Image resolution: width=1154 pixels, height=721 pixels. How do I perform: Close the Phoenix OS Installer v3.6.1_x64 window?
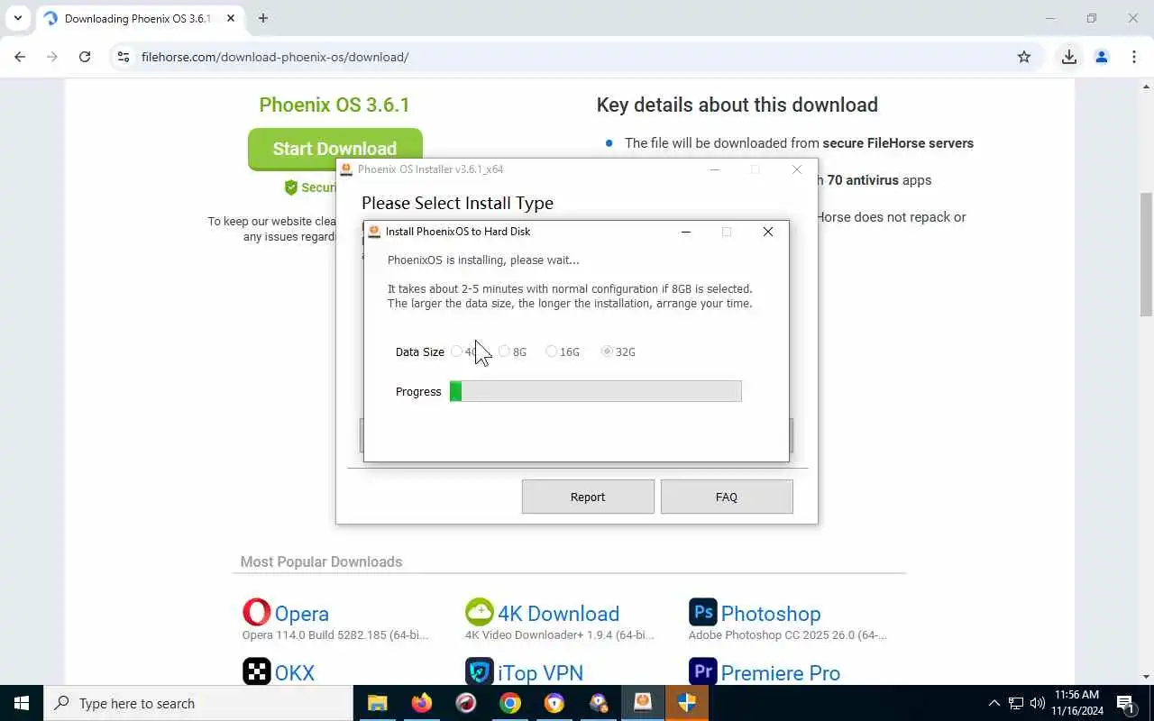click(797, 169)
